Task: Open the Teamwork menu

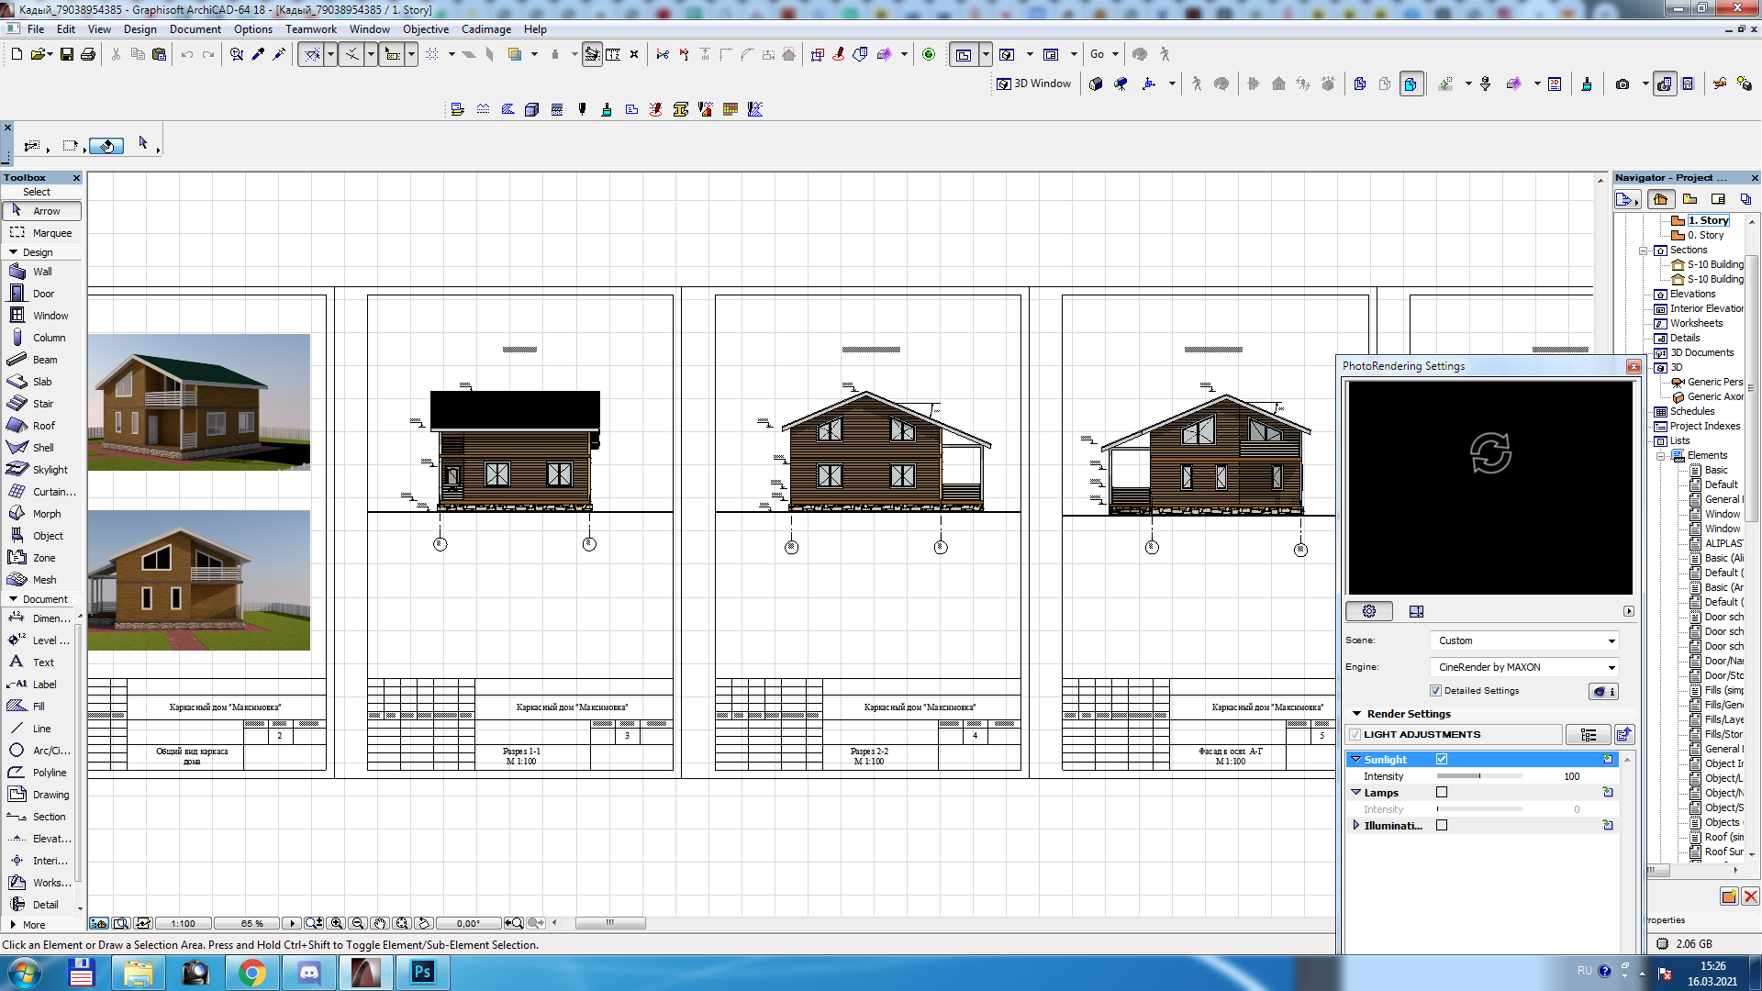Action: [311, 29]
